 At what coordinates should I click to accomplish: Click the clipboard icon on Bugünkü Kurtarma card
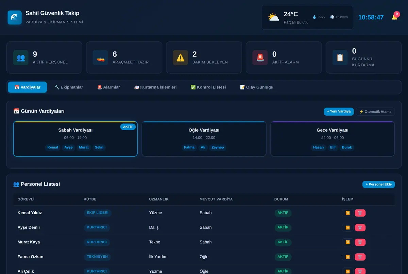pyautogui.click(x=340, y=58)
